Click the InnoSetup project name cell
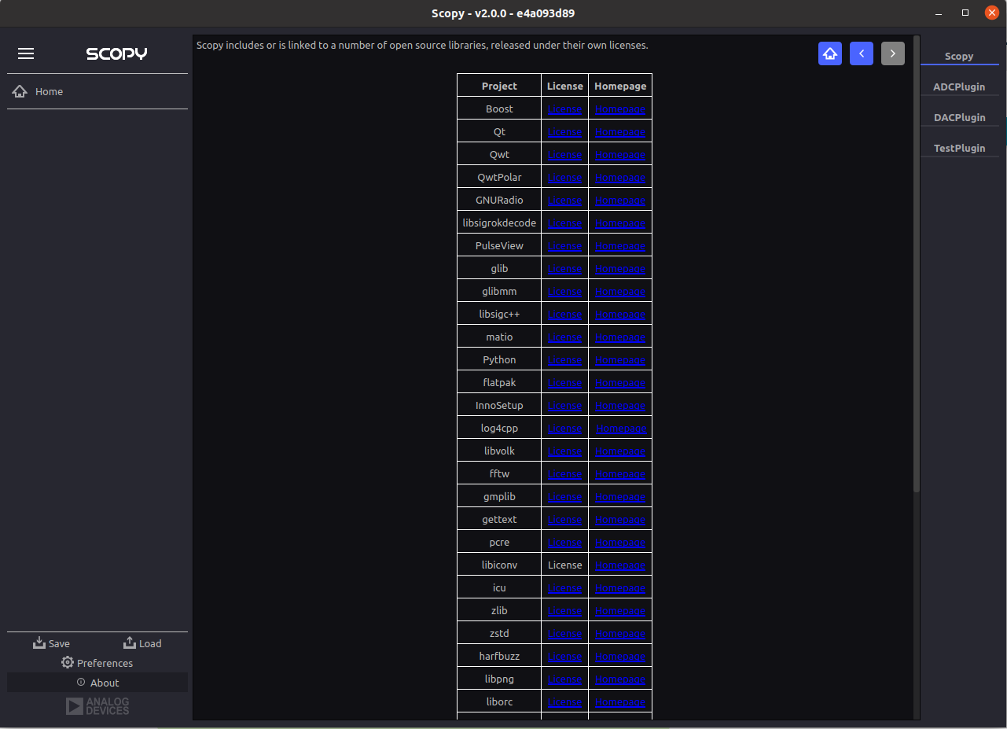 [499, 406]
